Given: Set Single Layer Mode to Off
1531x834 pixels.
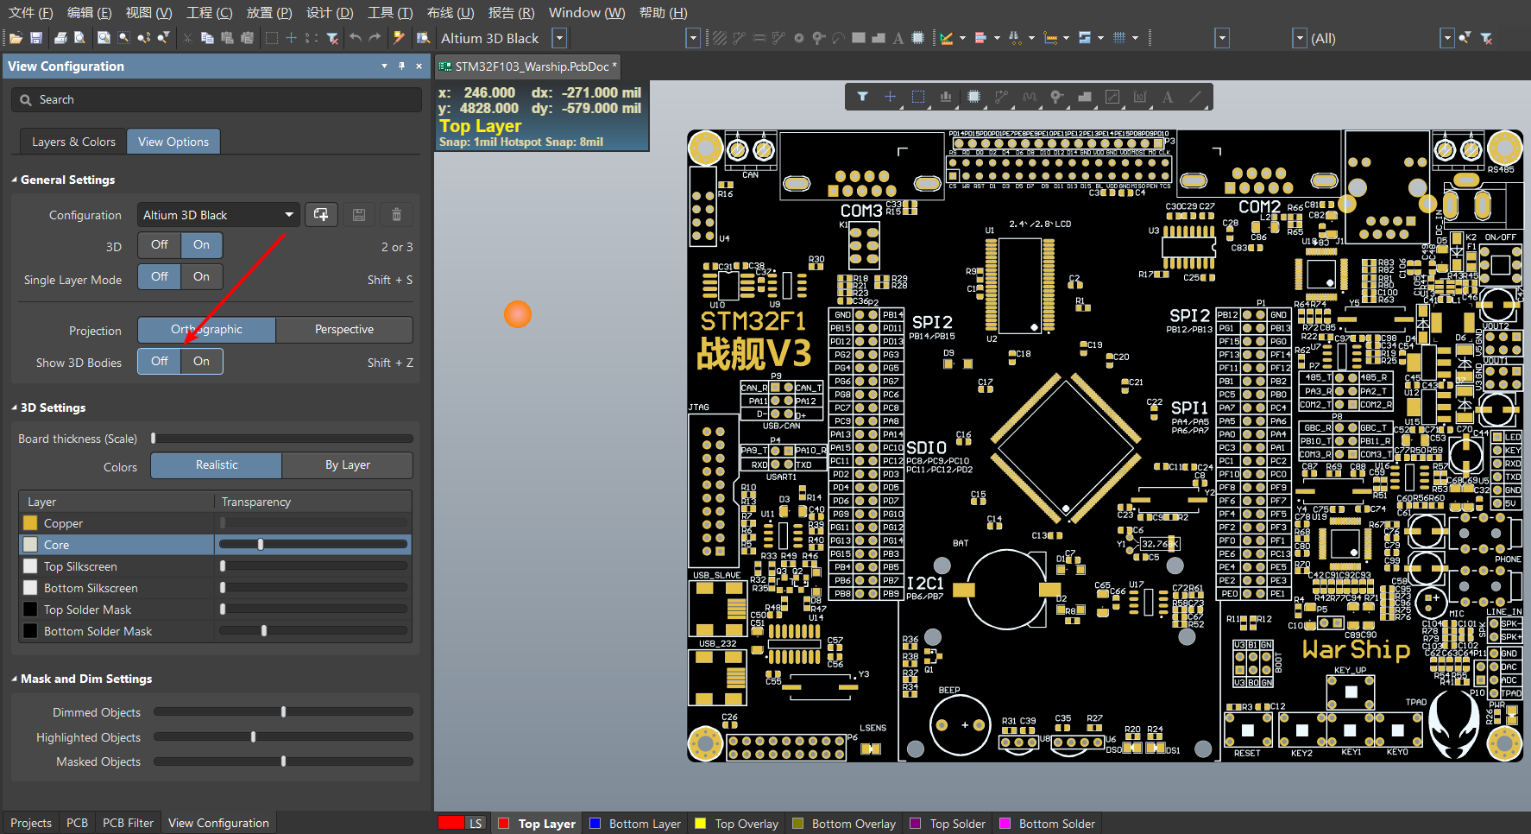Looking at the screenshot, I should pyautogui.click(x=160, y=277).
